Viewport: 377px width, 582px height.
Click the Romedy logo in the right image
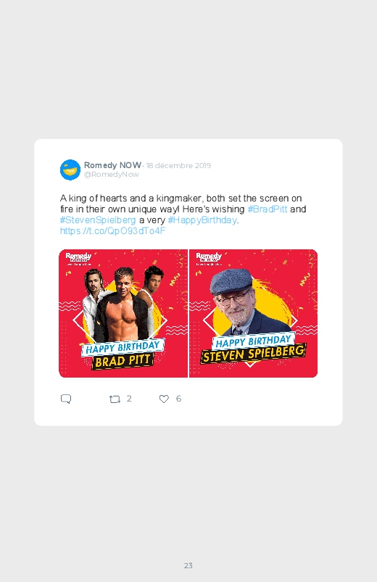(x=209, y=259)
